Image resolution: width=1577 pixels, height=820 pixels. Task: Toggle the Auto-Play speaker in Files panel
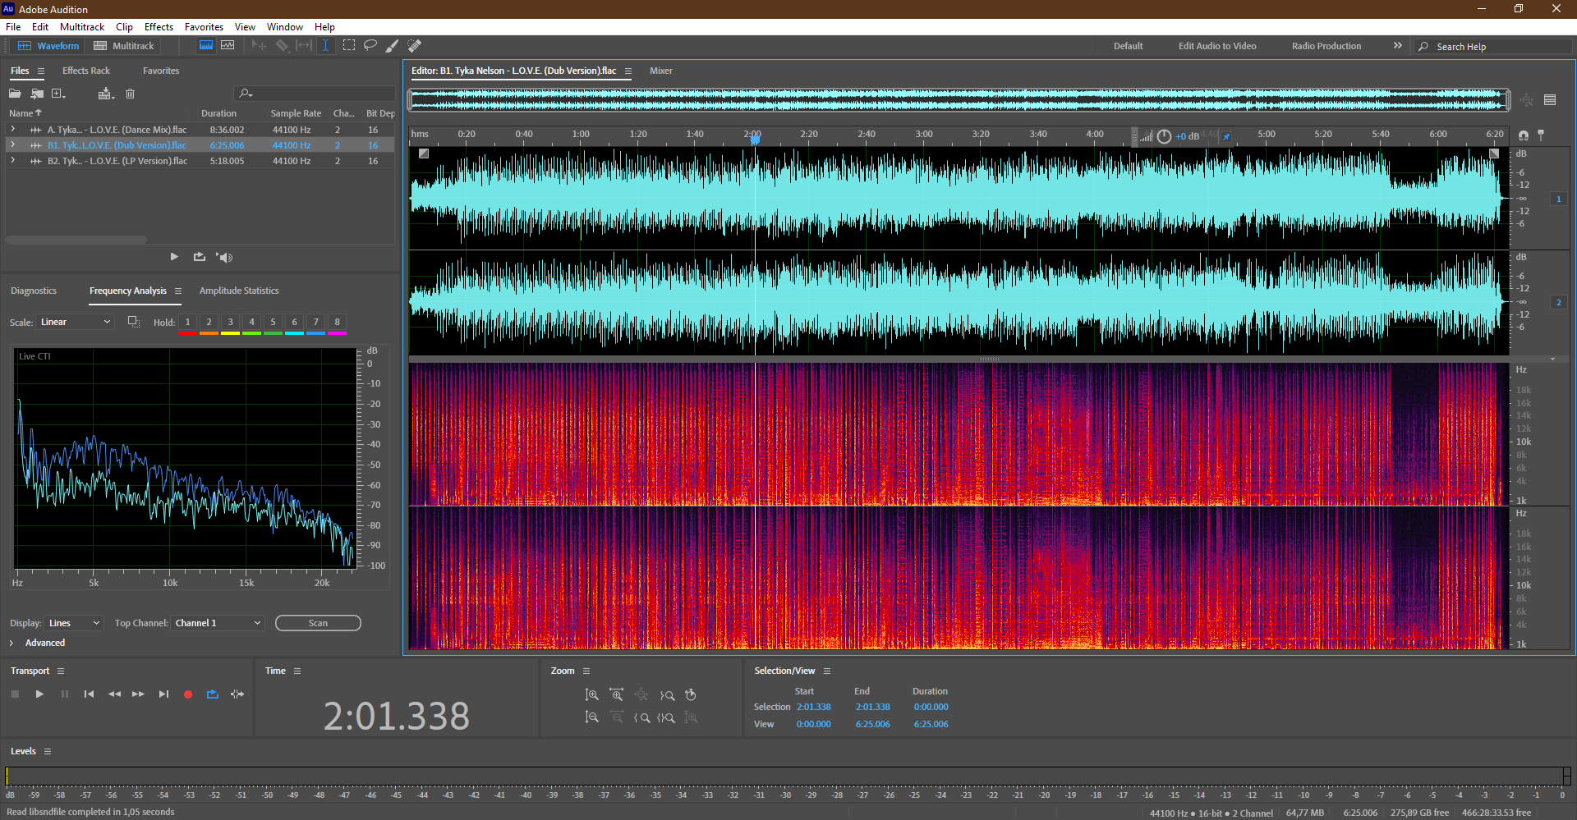[224, 257]
